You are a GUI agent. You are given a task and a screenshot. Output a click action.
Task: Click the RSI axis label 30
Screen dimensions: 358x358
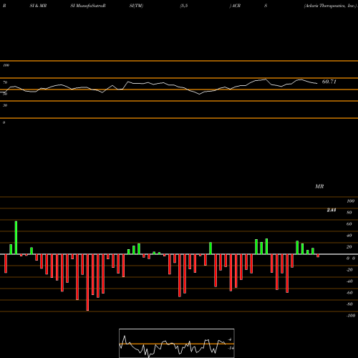pos(5,105)
